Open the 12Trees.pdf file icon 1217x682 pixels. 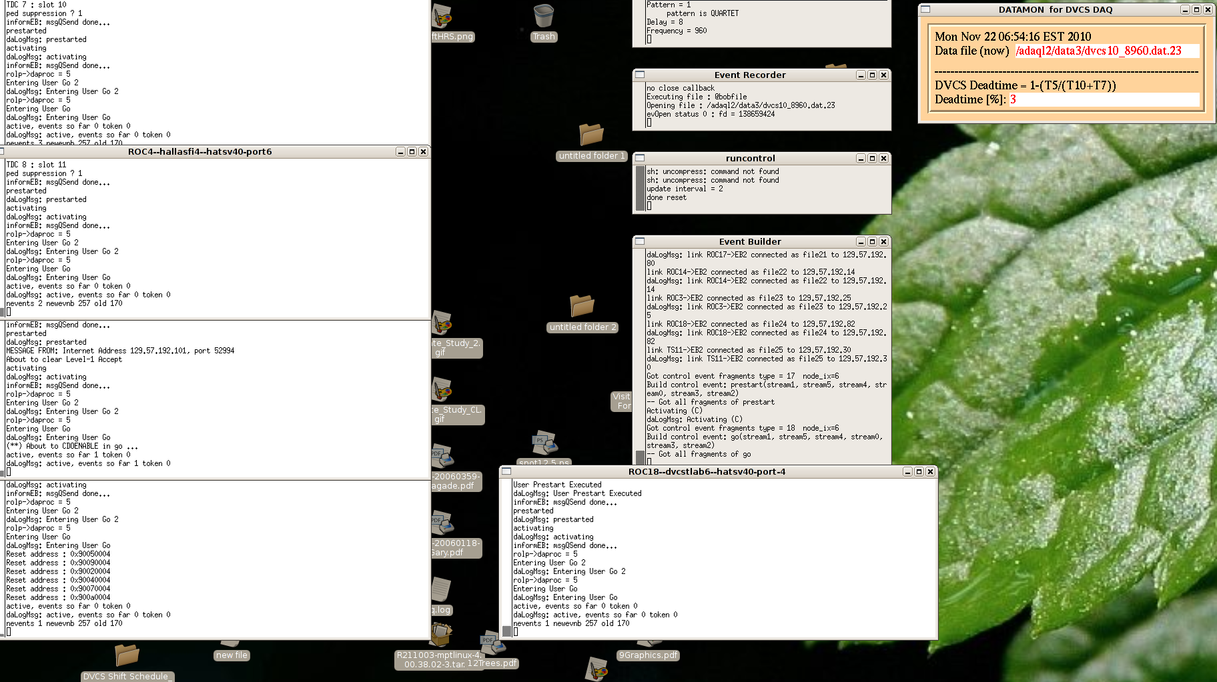click(x=492, y=643)
